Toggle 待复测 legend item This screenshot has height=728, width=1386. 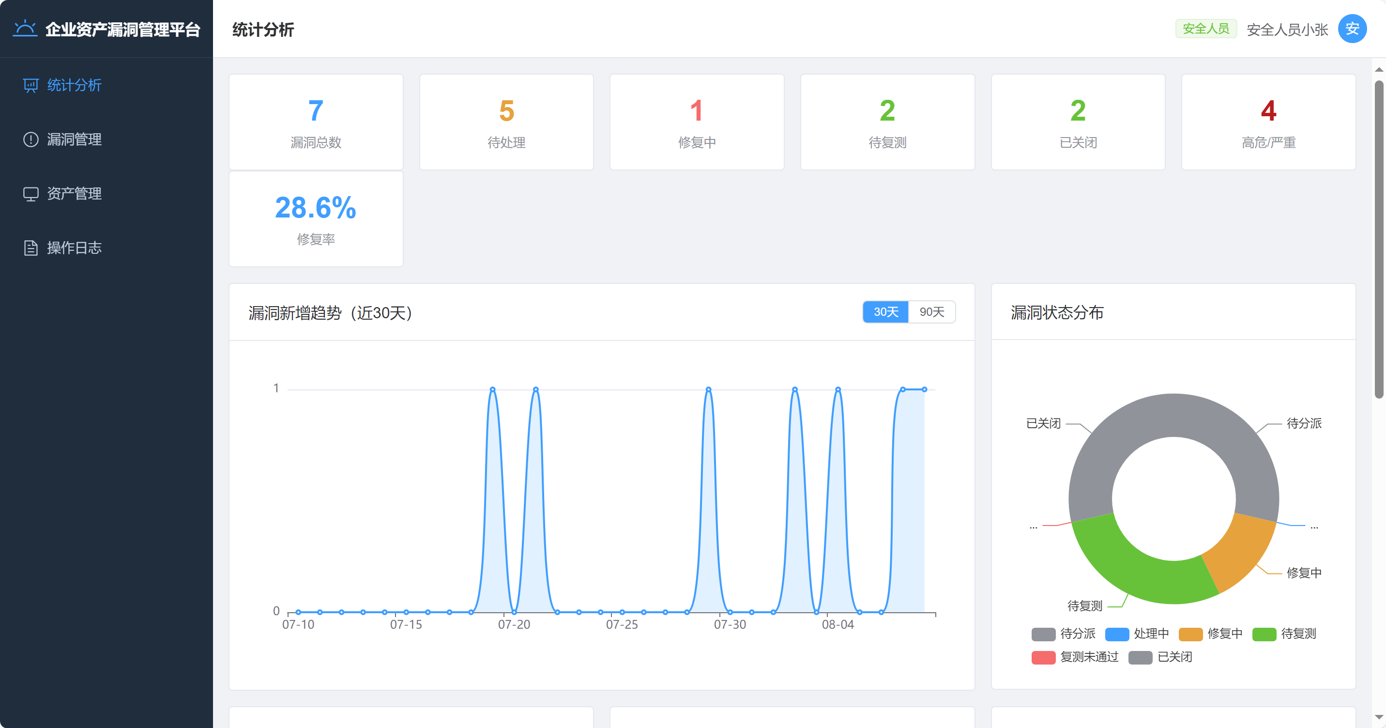point(1284,634)
